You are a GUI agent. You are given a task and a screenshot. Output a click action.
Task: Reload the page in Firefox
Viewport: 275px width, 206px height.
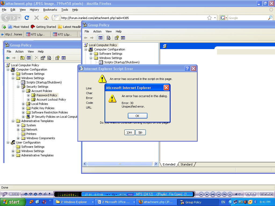tap(27, 18)
